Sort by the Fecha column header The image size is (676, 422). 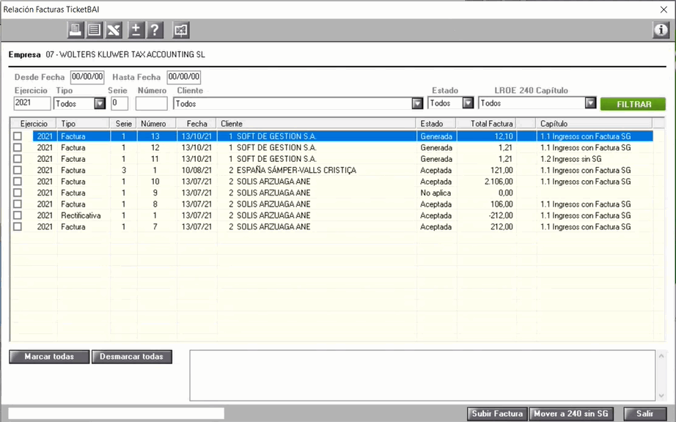[196, 124]
